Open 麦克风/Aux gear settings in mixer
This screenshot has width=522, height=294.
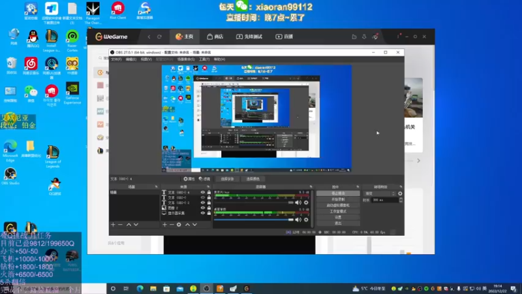pyautogui.click(x=306, y=203)
